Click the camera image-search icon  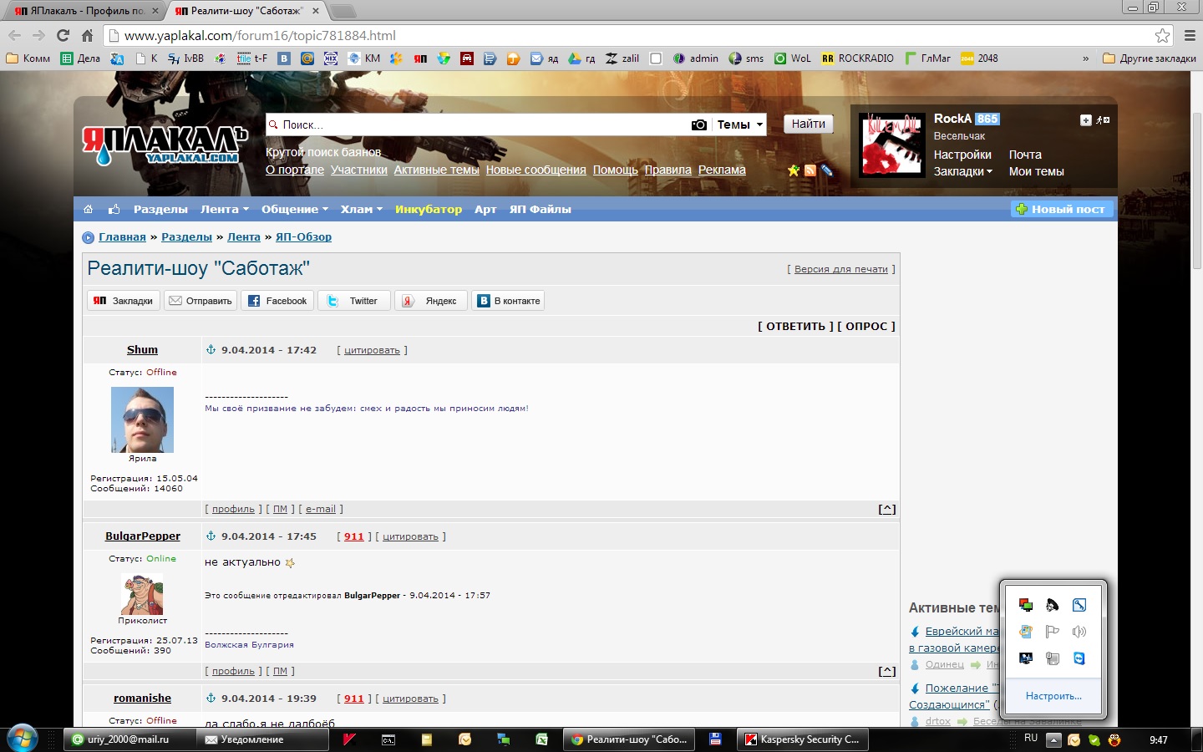click(x=699, y=124)
